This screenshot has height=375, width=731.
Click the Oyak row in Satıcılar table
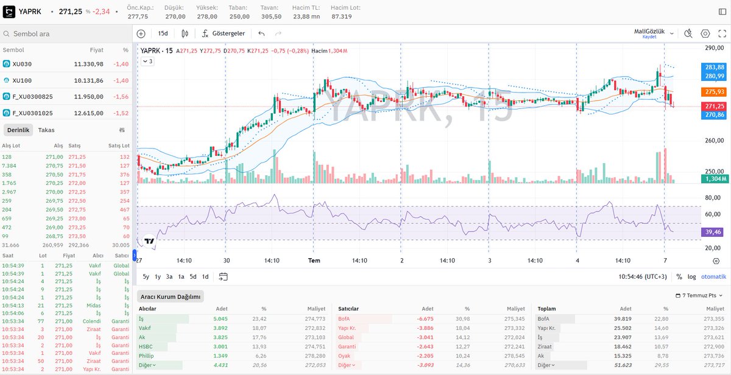(x=431, y=356)
